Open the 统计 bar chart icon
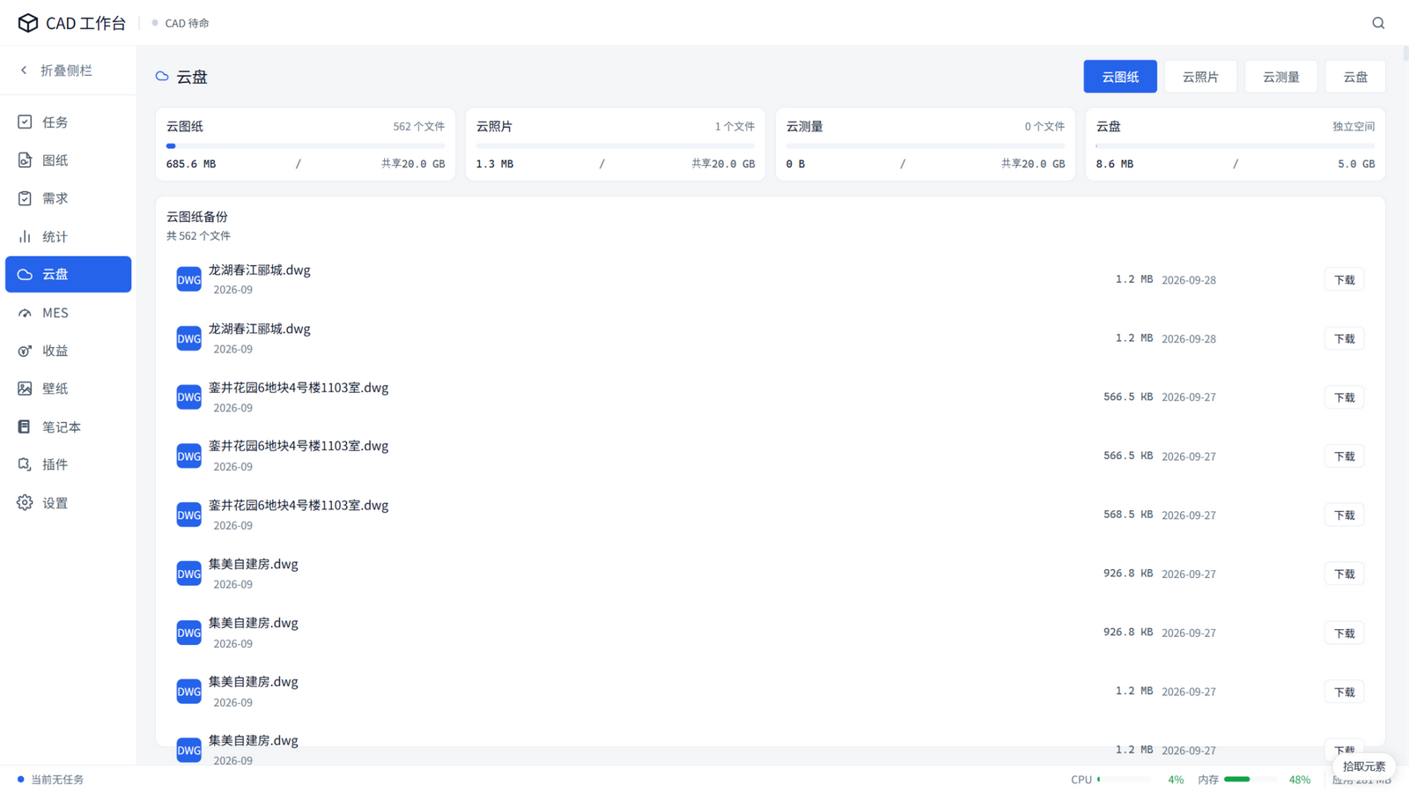 click(25, 236)
